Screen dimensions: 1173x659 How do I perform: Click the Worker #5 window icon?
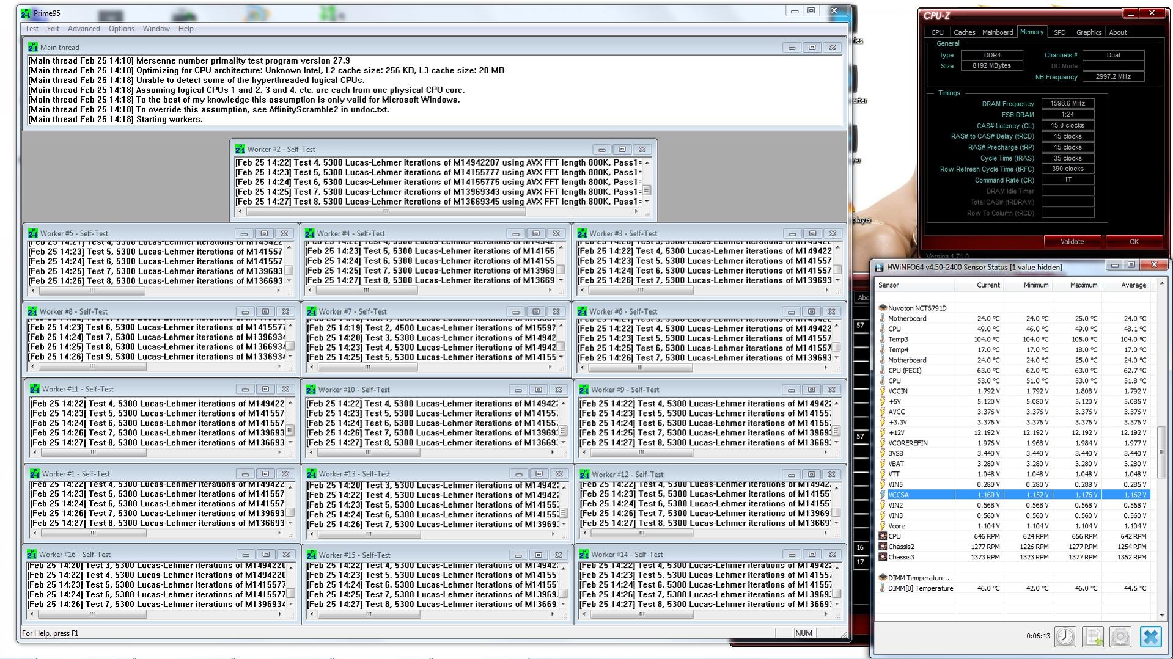pos(32,233)
